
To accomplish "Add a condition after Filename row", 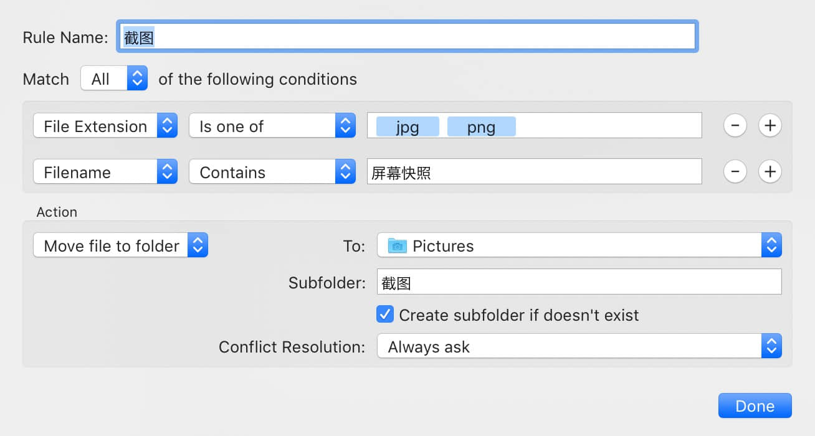I will (x=770, y=171).
